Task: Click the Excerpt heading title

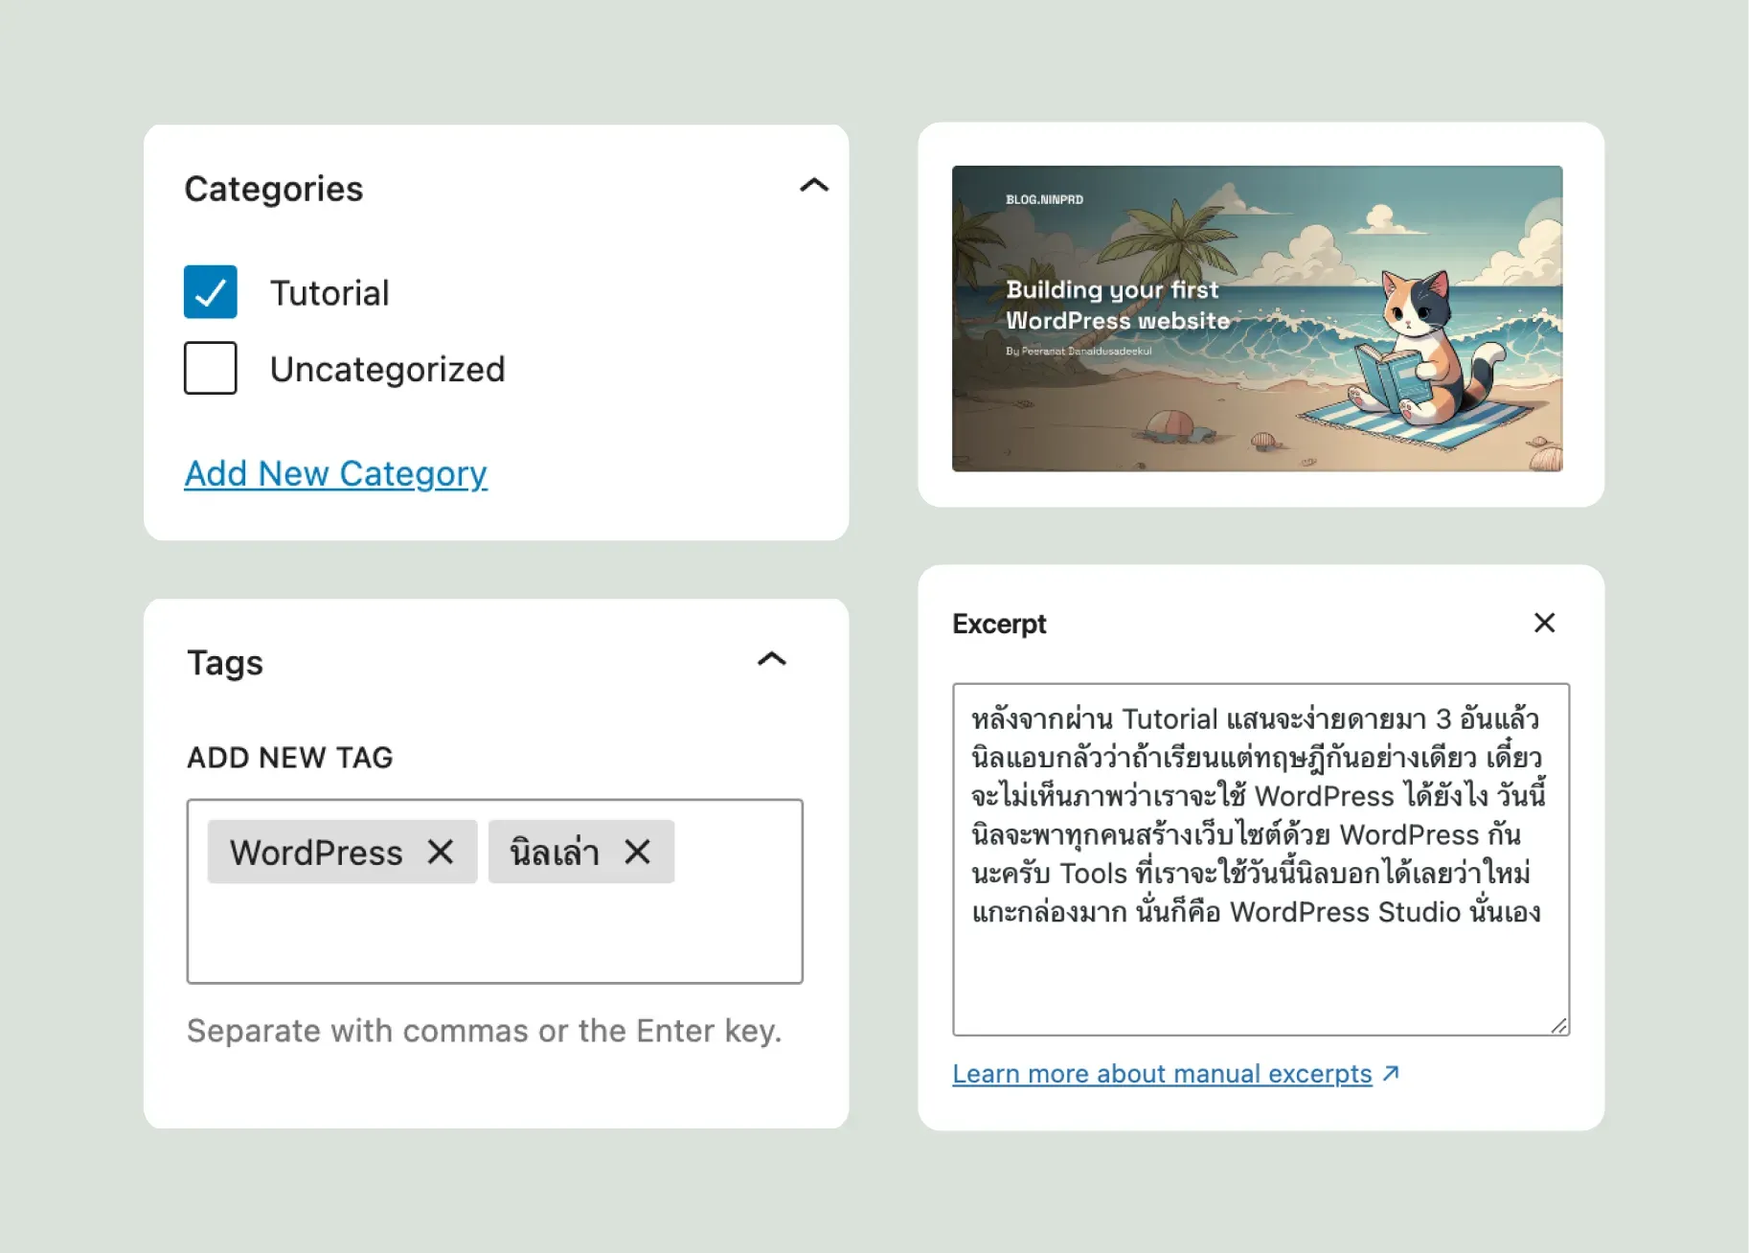Action: (999, 624)
